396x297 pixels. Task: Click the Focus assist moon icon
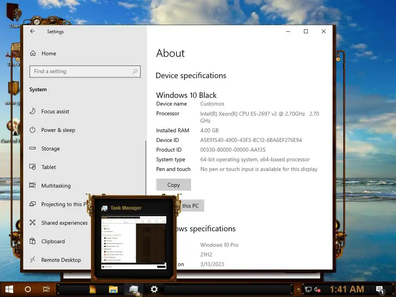point(32,111)
